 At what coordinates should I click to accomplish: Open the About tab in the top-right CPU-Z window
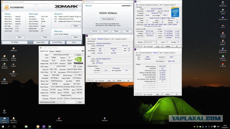point(172,5)
